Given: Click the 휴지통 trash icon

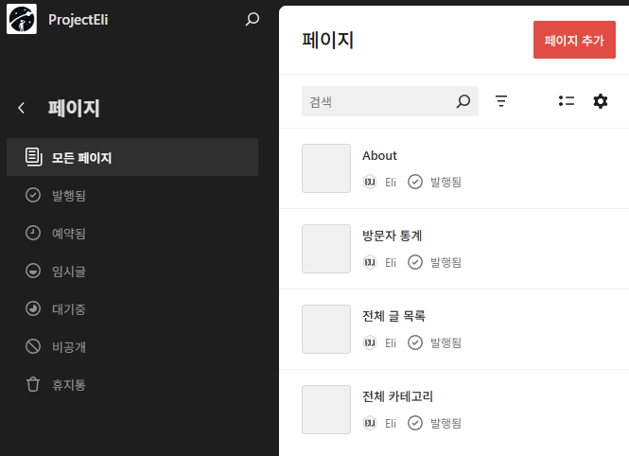Looking at the screenshot, I should 33,384.
